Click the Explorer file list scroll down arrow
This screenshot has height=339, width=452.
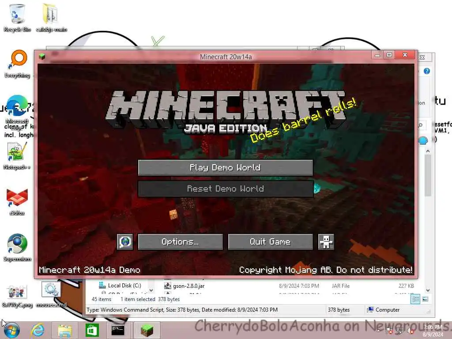point(428,290)
